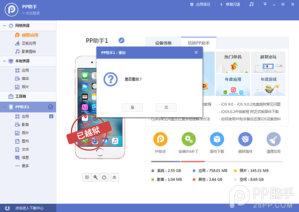Open 越狱必玩 tile
Image resolution: width=299 pixels, height=212 pixels.
click(x=268, y=62)
